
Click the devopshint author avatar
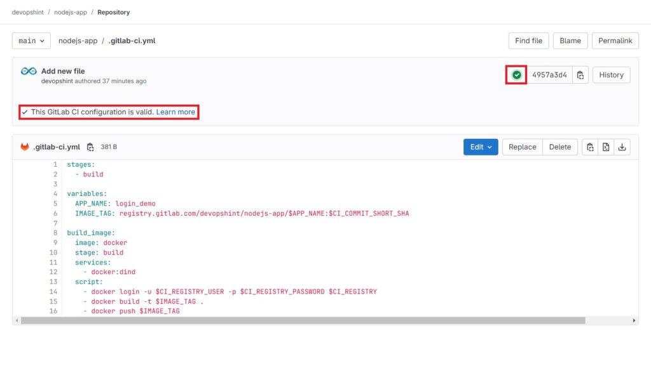tap(29, 71)
